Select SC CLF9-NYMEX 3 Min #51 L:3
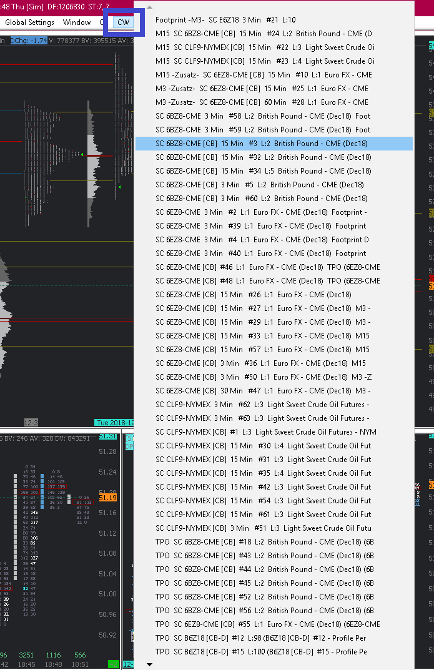Screen dimensions: 434x670 pyautogui.click(x=274, y=528)
